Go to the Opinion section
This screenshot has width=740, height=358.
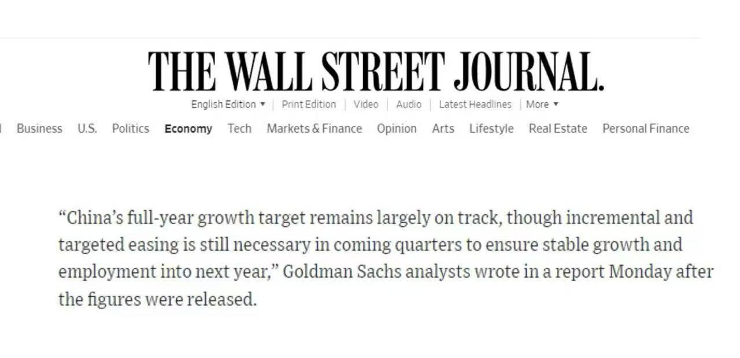[x=397, y=129]
